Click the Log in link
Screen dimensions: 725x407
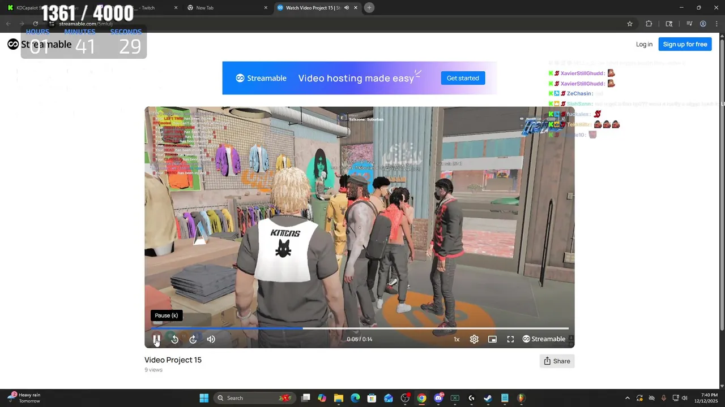pos(644,44)
